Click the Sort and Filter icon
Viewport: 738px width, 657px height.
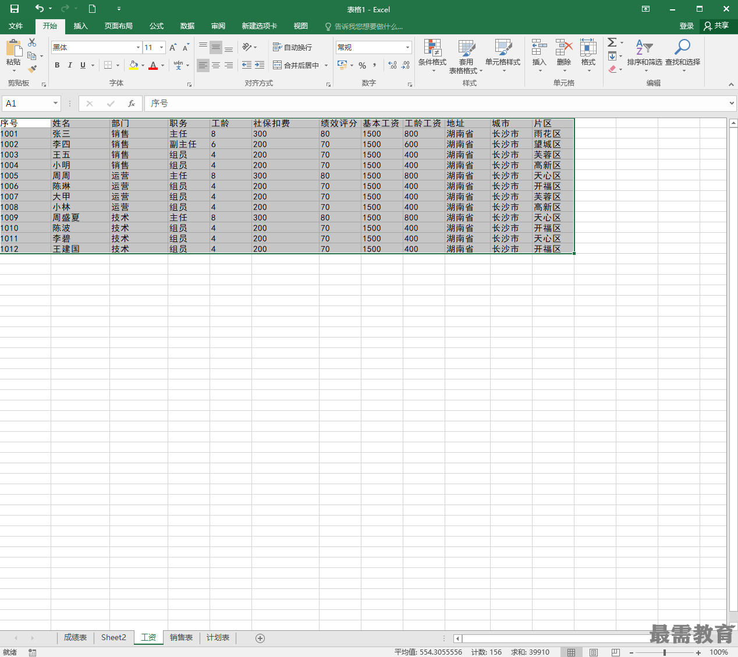pyautogui.click(x=644, y=48)
